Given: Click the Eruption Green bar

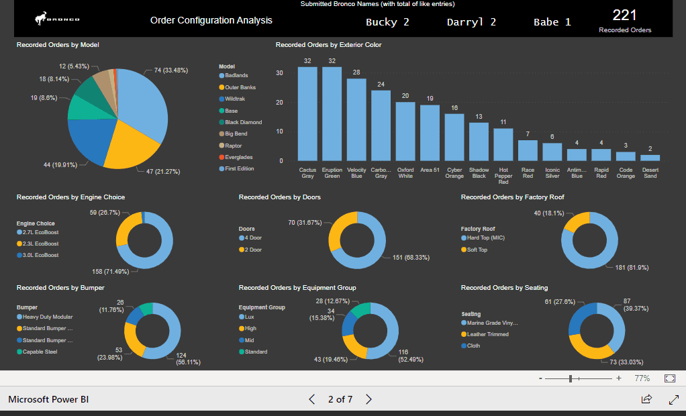Looking at the screenshot, I should [x=332, y=114].
